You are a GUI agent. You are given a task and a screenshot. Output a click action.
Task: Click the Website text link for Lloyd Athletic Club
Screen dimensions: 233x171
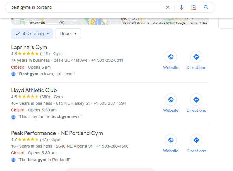pos(171,110)
